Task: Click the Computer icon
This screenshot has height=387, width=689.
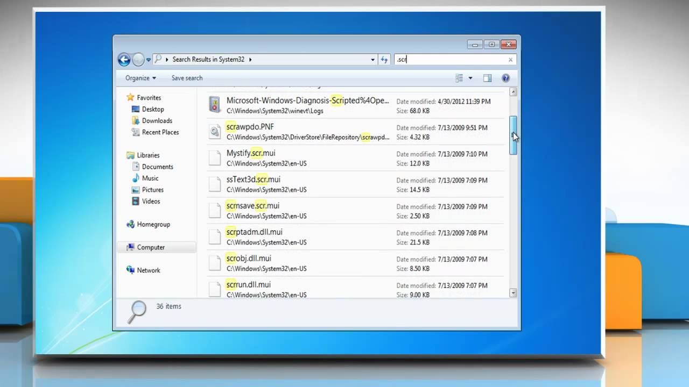Action: (130, 247)
